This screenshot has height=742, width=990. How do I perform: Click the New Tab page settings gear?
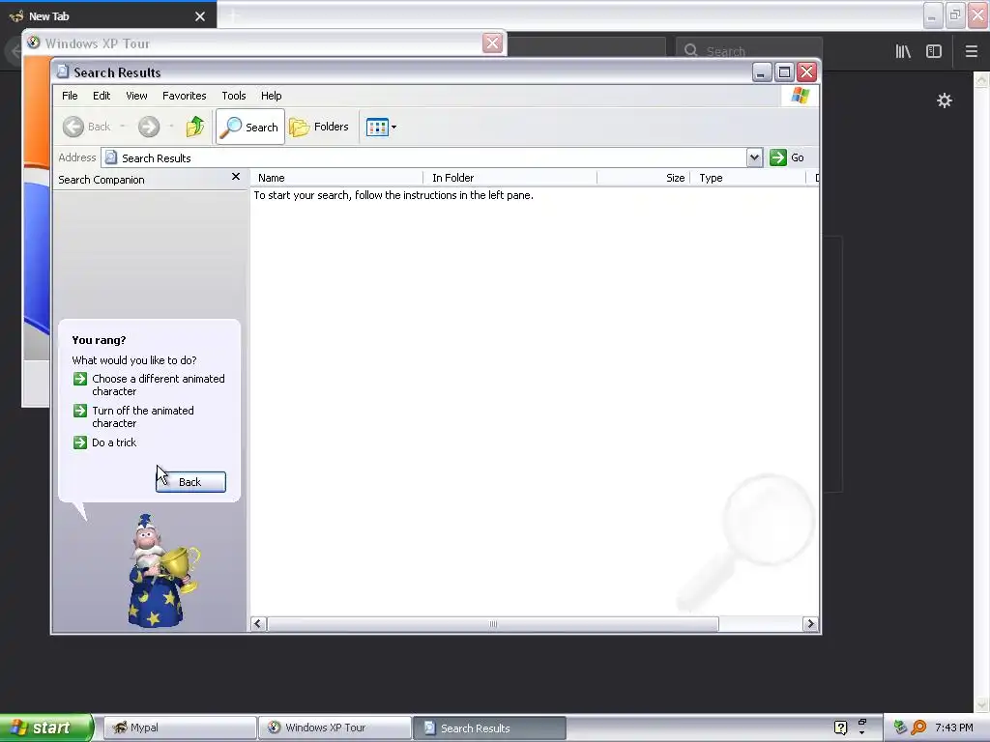[944, 100]
